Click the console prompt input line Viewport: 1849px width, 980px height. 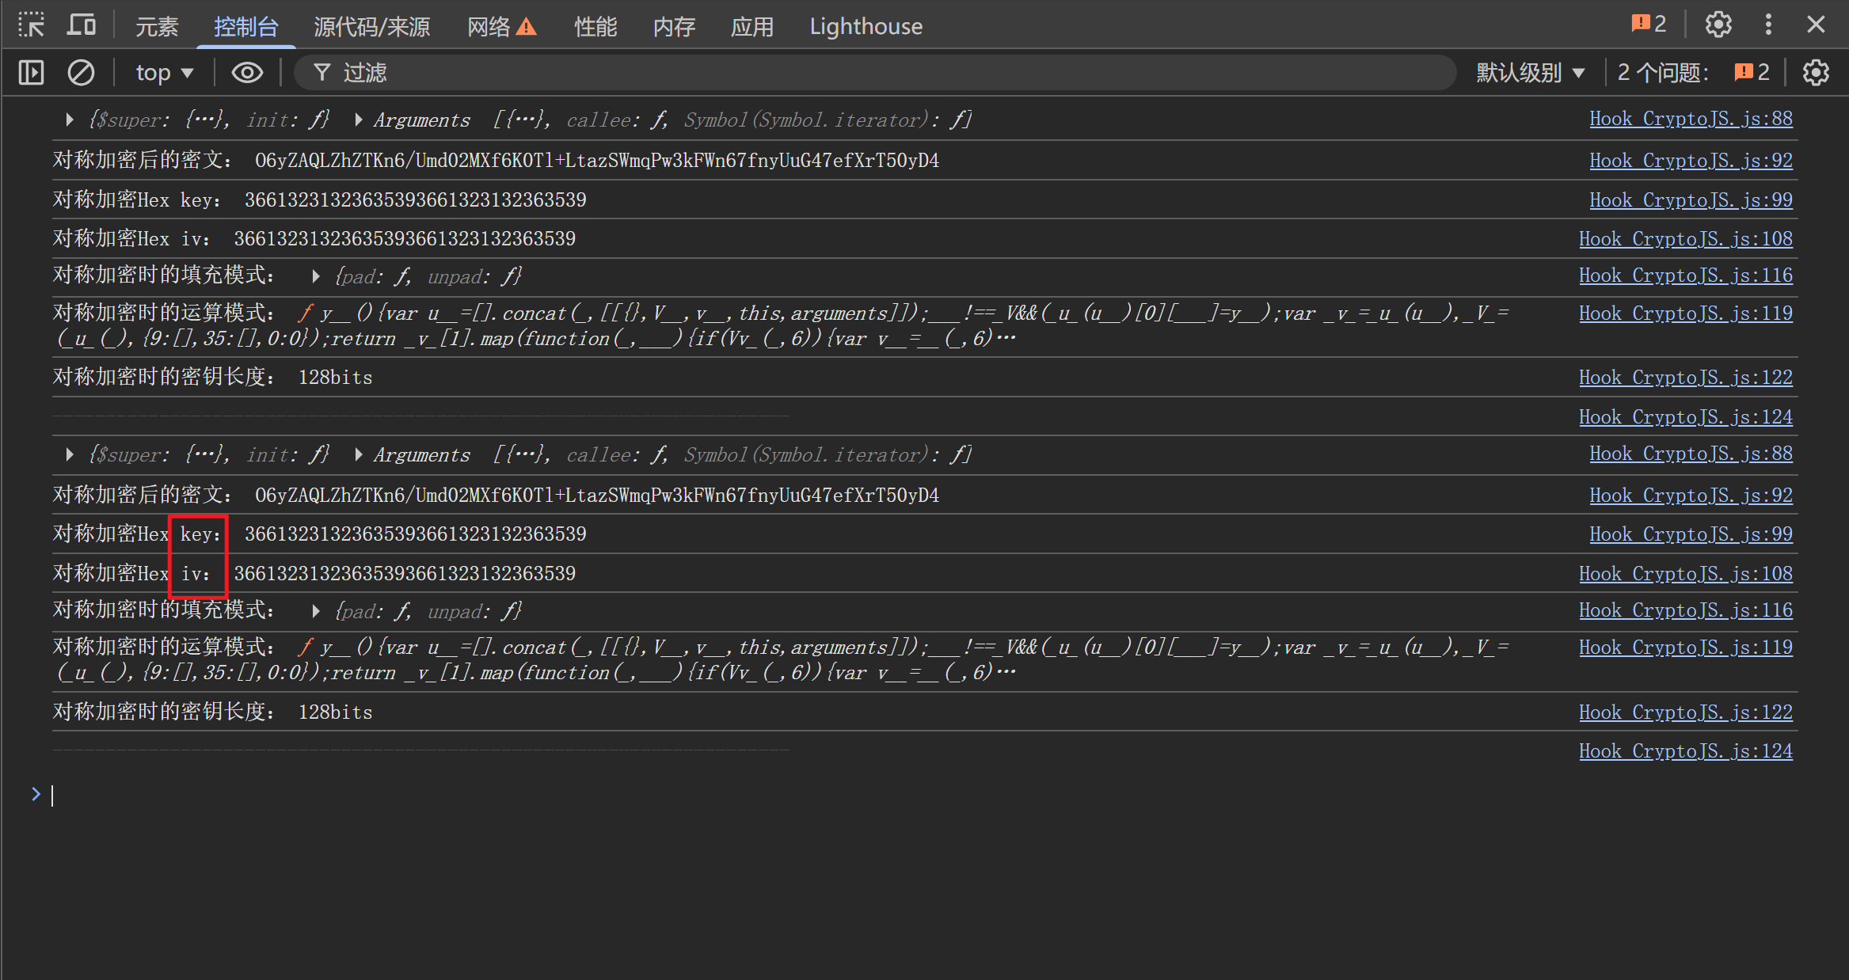pyautogui.click(x=925, y=795)
